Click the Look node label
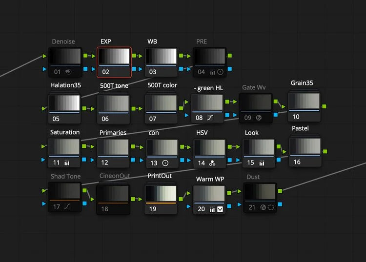 pyautogui.click(x=252, y=133)
